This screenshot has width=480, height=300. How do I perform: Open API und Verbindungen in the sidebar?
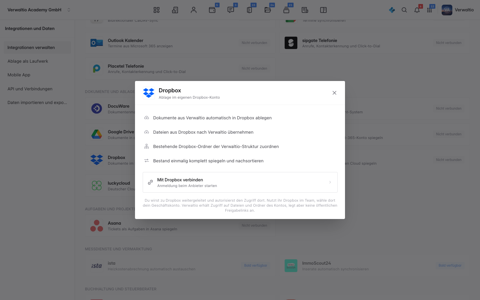(37, 89)
